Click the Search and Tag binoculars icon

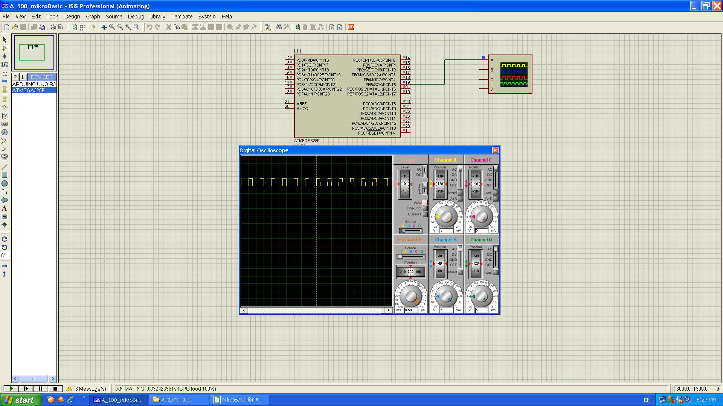point(279,27)
